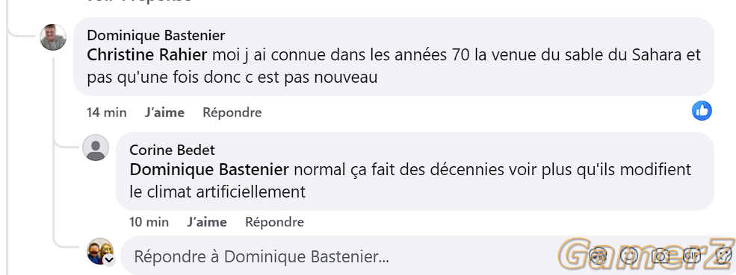The width and height of the screenshot is (736, 275).
Task: Attach a photo using the camera icon
Action: click(x=661, y=256)
